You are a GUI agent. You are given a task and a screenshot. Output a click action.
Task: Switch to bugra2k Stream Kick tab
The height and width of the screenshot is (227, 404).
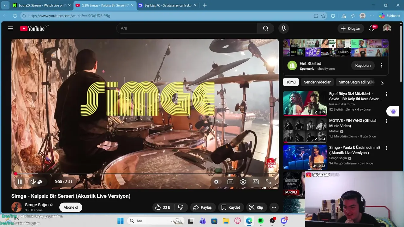[x=41, y=5]
